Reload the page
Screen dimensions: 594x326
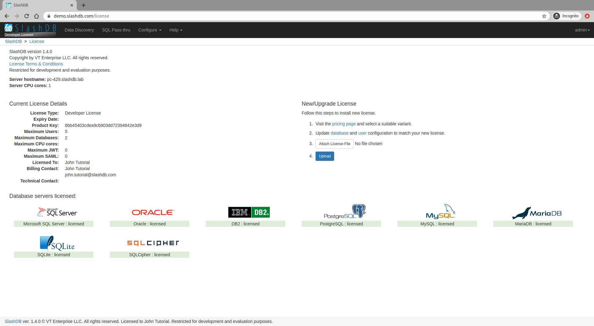[x=27, y=16]
